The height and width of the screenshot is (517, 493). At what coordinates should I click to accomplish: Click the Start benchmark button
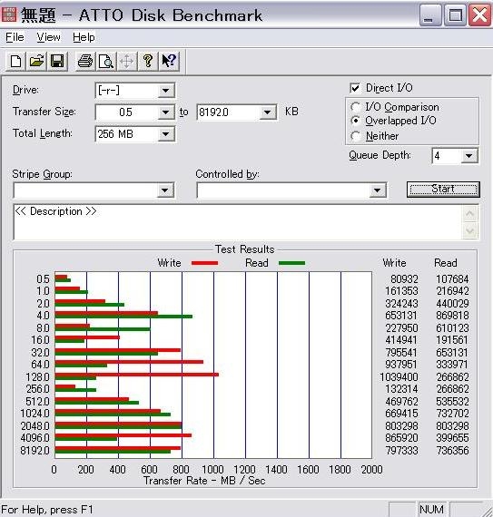point(443,190)
